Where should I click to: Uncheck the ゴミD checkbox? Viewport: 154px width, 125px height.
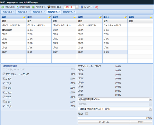(4, 92)
